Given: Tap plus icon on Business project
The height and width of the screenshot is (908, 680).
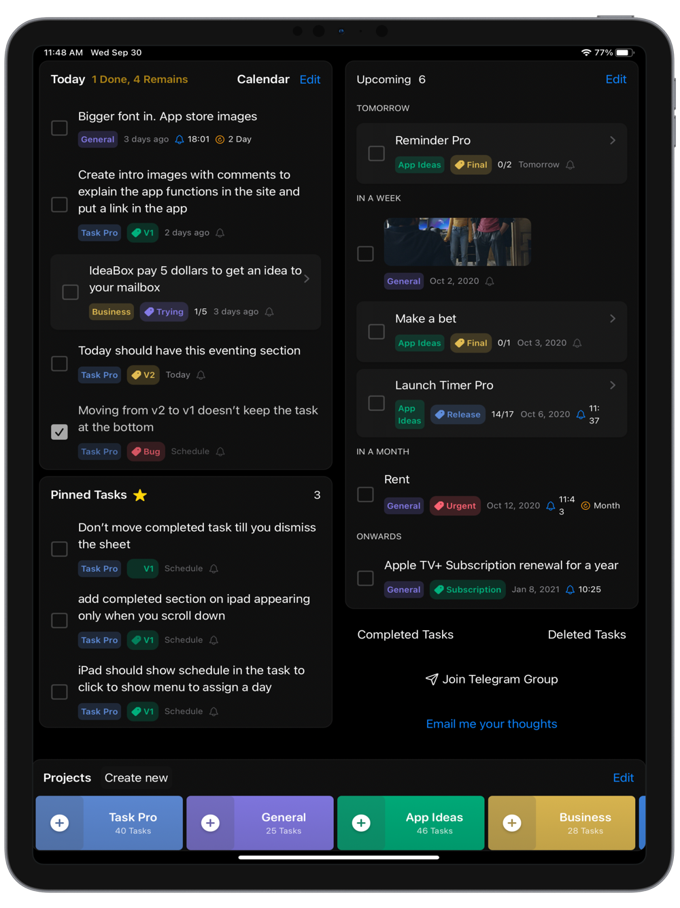Looking at the screenshot, I should tap(512, 823).
